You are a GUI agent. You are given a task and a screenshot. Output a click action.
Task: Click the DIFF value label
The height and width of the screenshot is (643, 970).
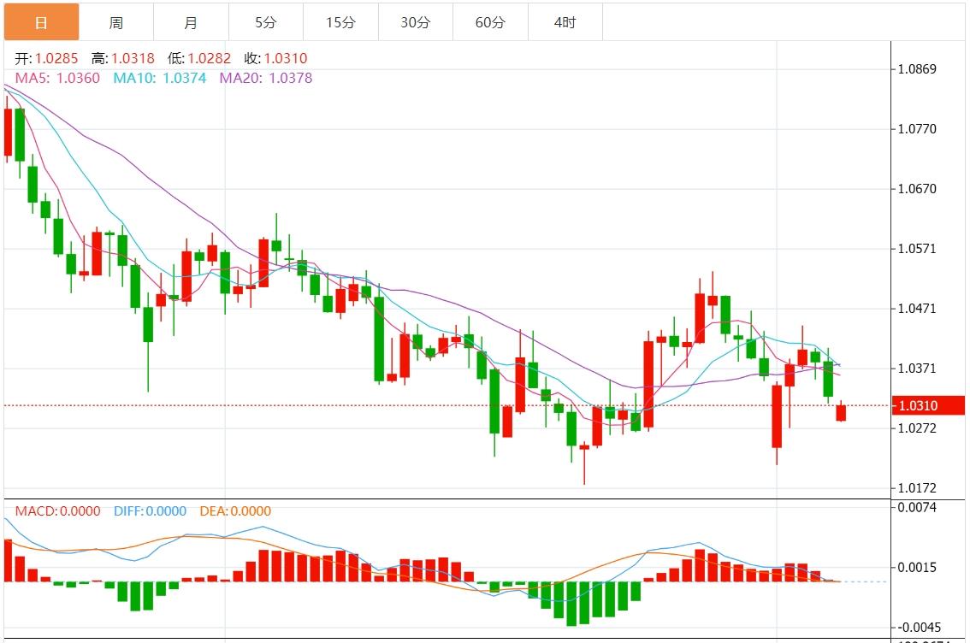click(150, 511)
